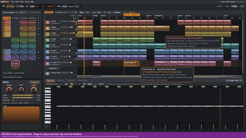Toggle the CLICK metronome

click(32, 6)
